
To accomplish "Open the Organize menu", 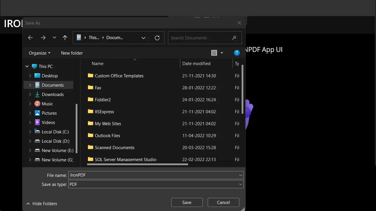I will (x=40, y=53).
